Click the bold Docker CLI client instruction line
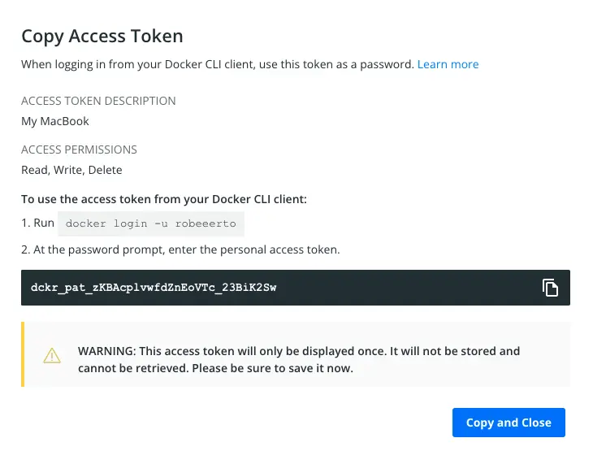 [x=164, y=199]
